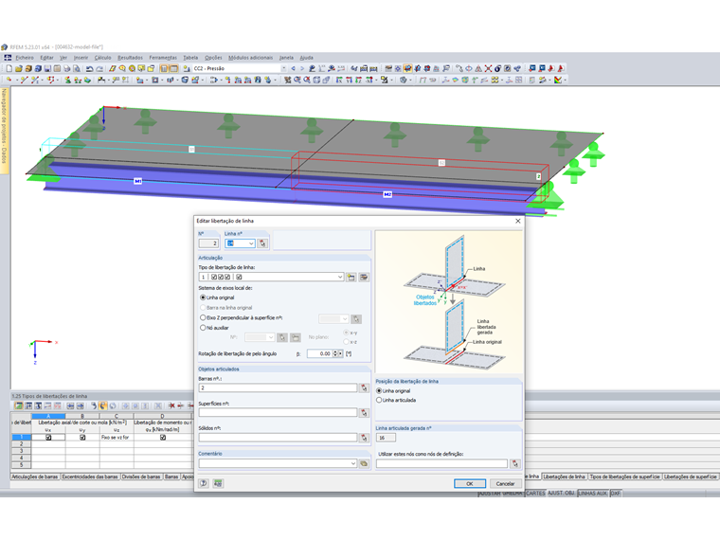Image resolution: width=720 pixels, height=540 pixels.
Task: Pick members graphically beside Barras field
Action: [364, 388]
